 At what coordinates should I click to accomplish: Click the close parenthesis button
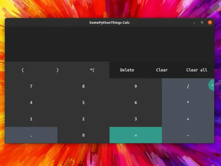coord(57,70)
